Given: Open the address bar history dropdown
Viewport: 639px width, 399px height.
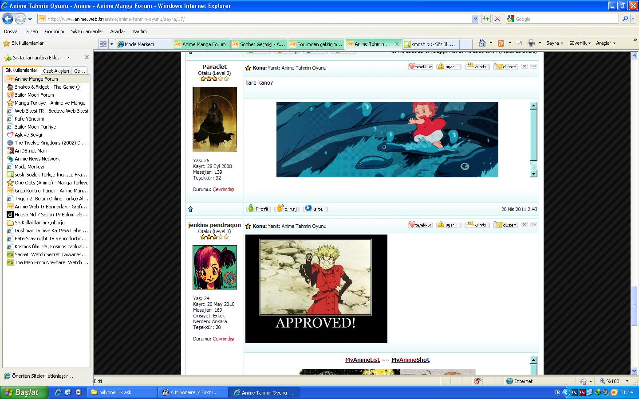Looking at the screenshot, I should 475,19.
